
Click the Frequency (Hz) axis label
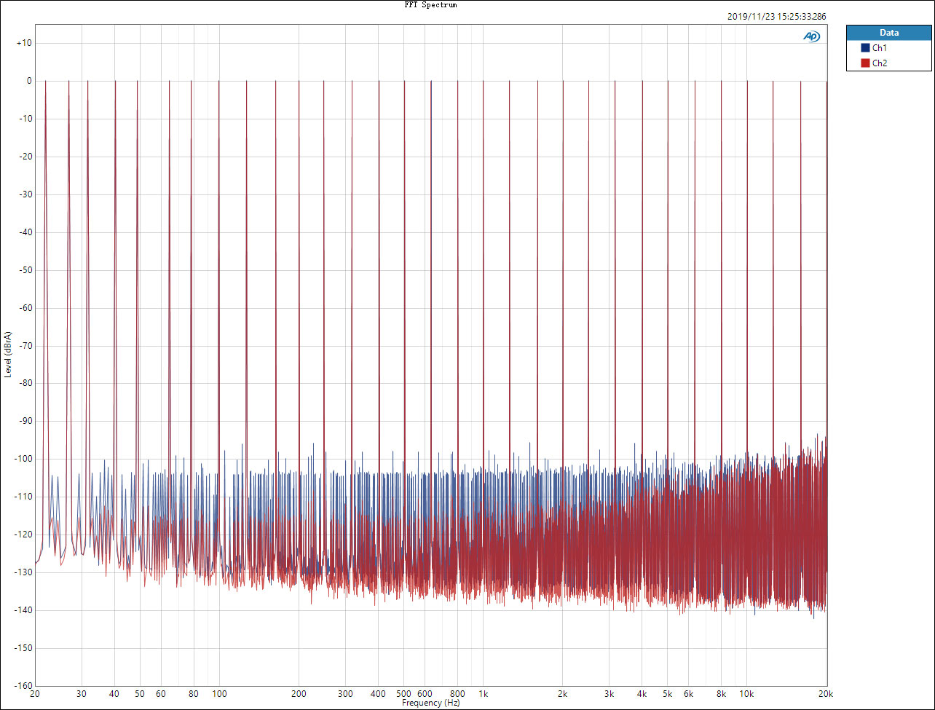[431, 703]
